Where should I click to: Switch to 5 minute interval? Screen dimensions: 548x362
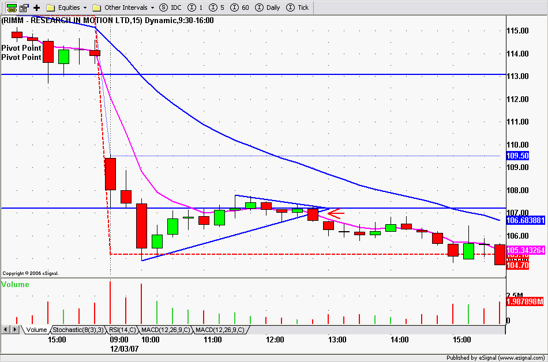(217, 7)
